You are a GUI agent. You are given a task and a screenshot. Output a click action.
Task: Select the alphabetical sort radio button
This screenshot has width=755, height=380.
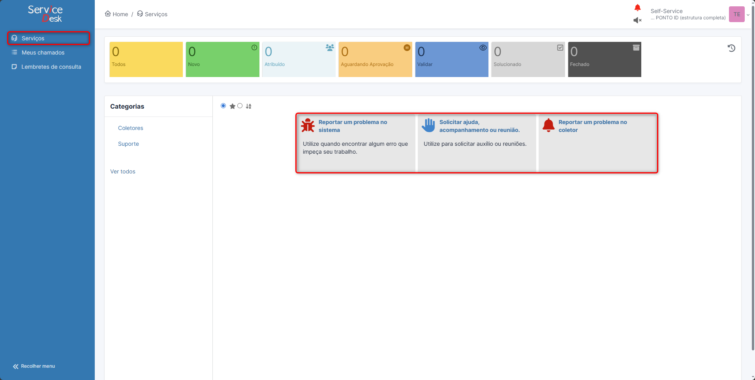[x=240, y=106]
